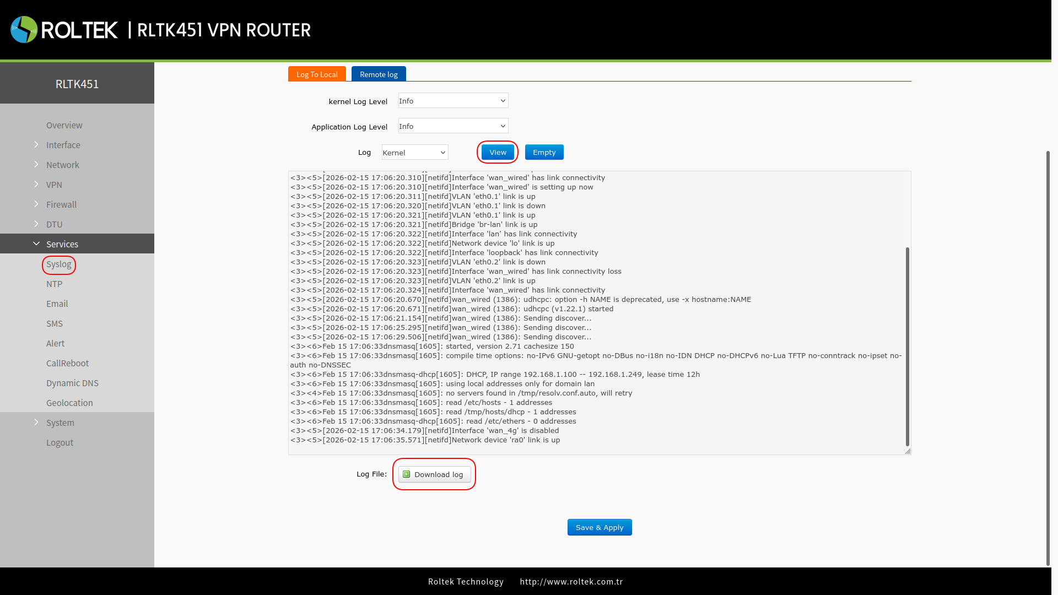The width and height of the screenshot is (1058, 595).
Task: Click the log textarea vertical scrollbar
Action: [x=907, y=347]
